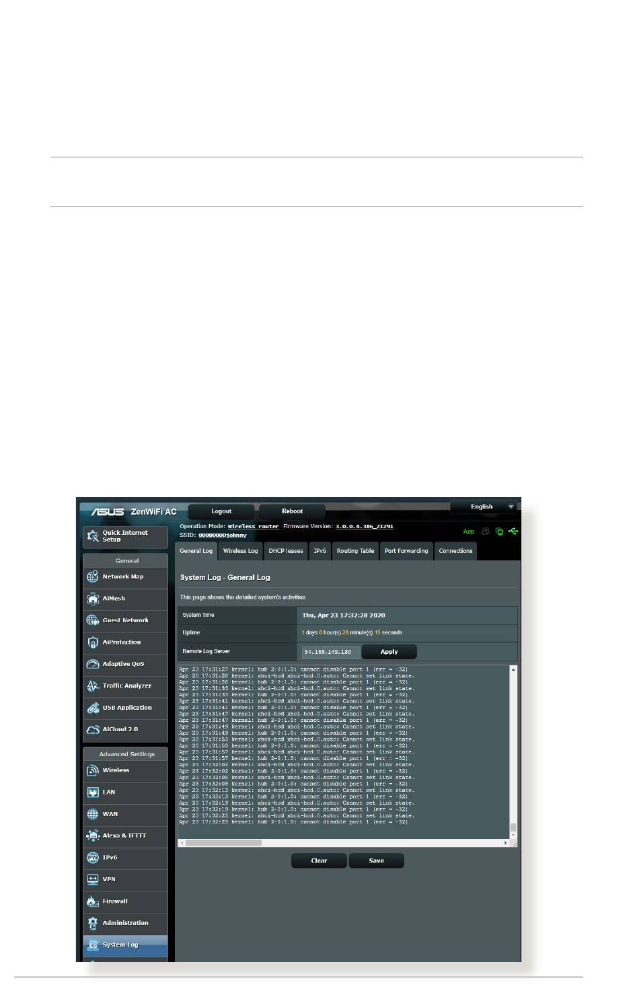Click the Network Map globe icon
The width and height of the screenshot is (639, 999).
93,577
